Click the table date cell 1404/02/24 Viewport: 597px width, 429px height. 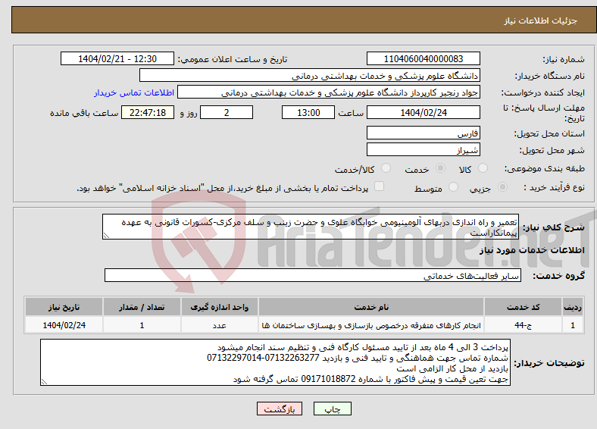pos(64,325)
